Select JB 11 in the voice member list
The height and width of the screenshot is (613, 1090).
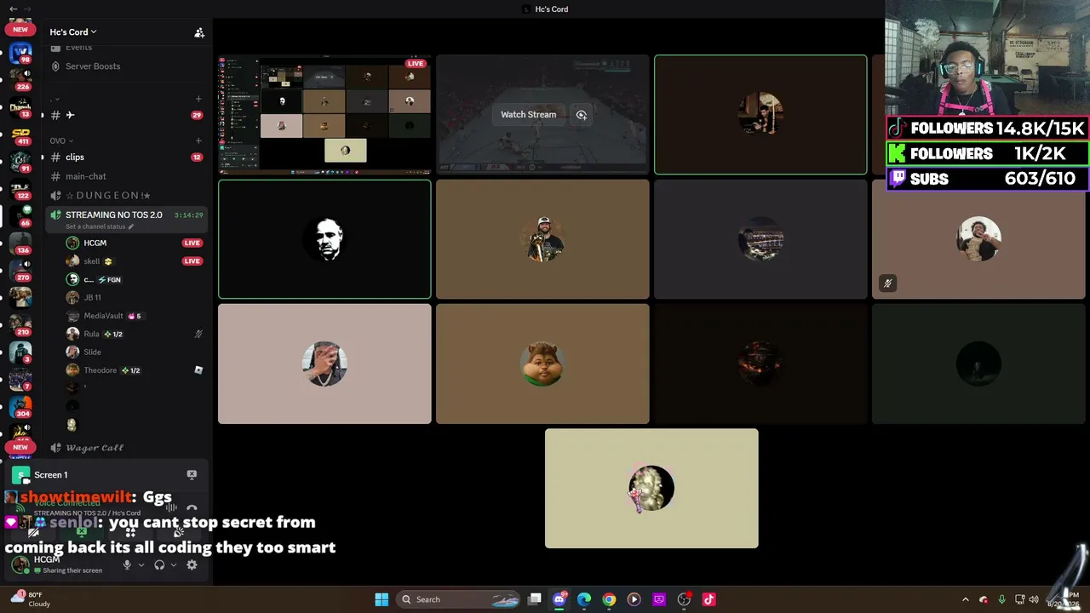pyautogui.click(x=135, y=298)
